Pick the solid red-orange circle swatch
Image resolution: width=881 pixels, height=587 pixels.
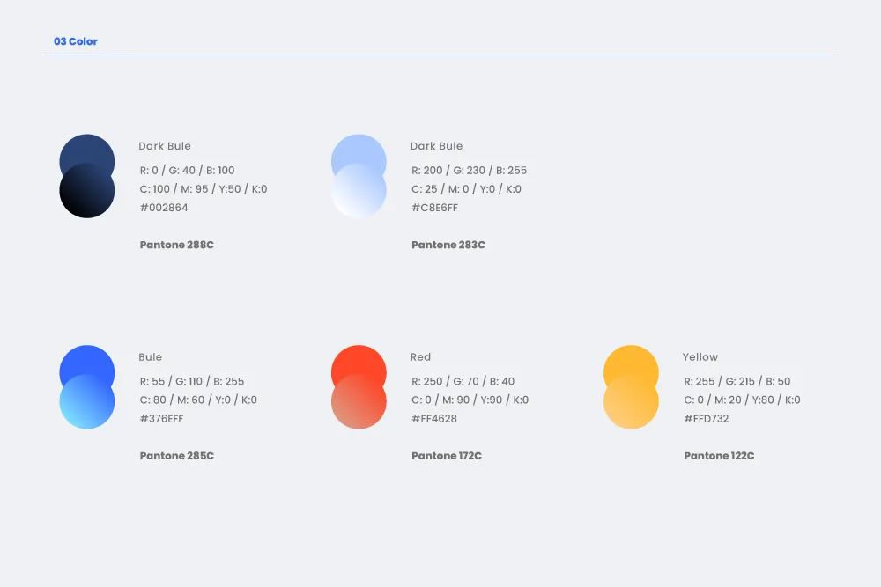(x=359, y=361)
